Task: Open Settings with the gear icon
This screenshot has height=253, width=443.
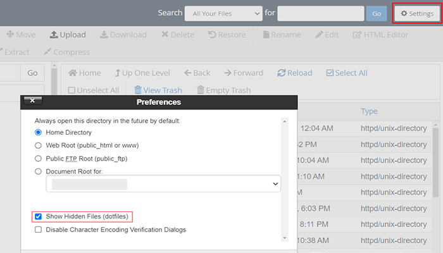Action: [417, 13]
